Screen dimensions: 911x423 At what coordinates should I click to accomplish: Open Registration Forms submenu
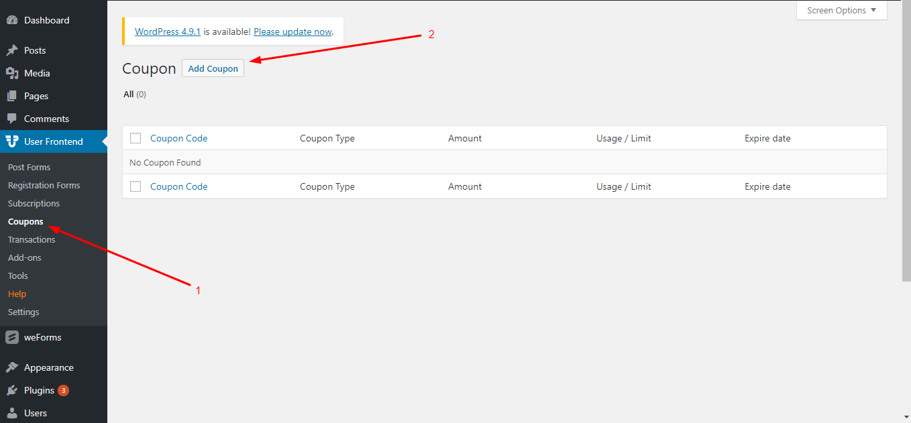coord(44,185)
